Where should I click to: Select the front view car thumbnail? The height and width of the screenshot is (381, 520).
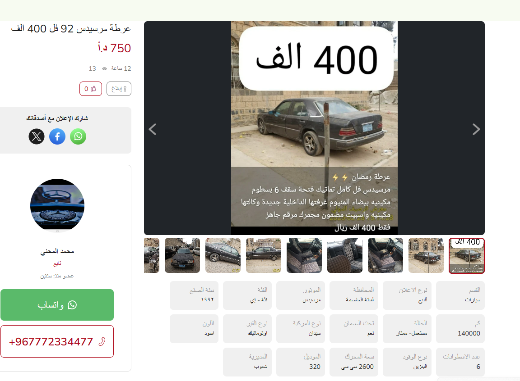coord(182,255)
